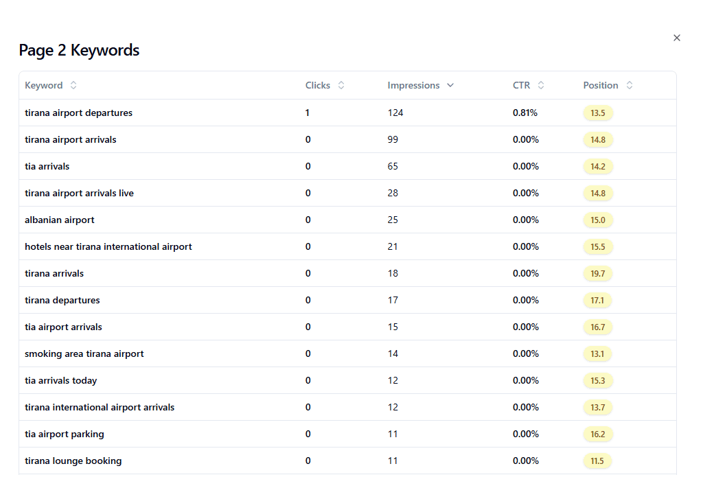The width and height of the screenshot is (703, 488).
Task: Expand sorting on the Keyword header
Action: tap(71, 85)
